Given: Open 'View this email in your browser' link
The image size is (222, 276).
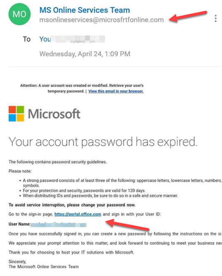Looking at the screenshot, I should click(116, 91).
